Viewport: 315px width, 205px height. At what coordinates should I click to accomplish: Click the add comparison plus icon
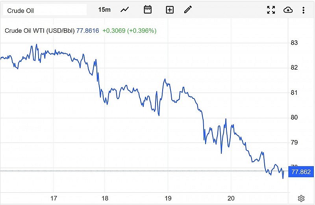coord(170,10)
